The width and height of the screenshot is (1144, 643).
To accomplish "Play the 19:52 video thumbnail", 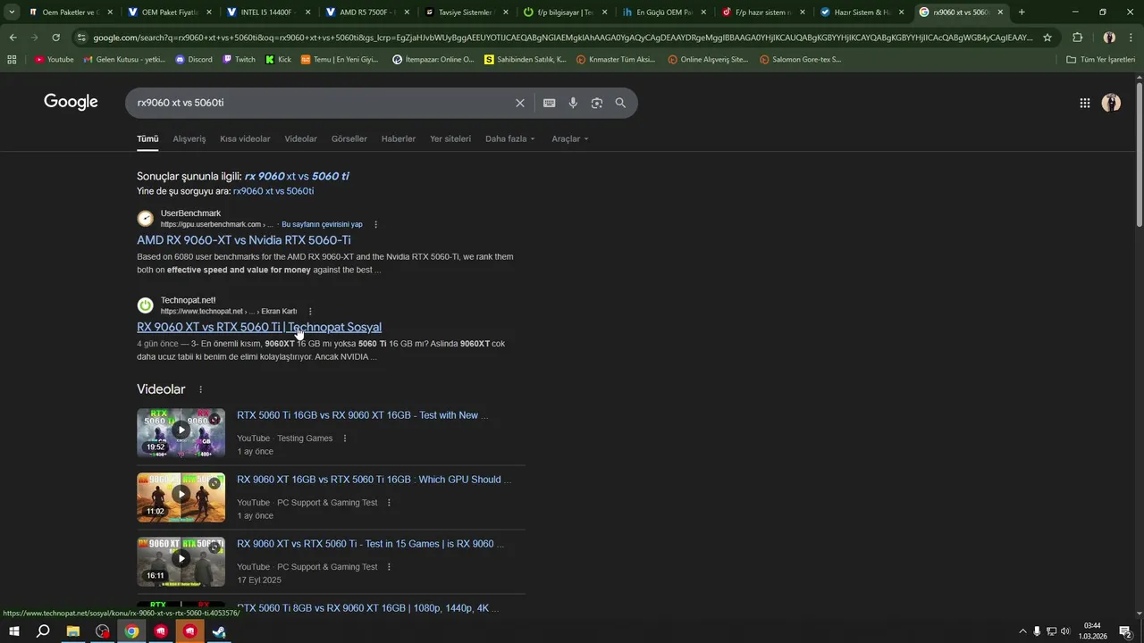I will click(x=181, y=432).
